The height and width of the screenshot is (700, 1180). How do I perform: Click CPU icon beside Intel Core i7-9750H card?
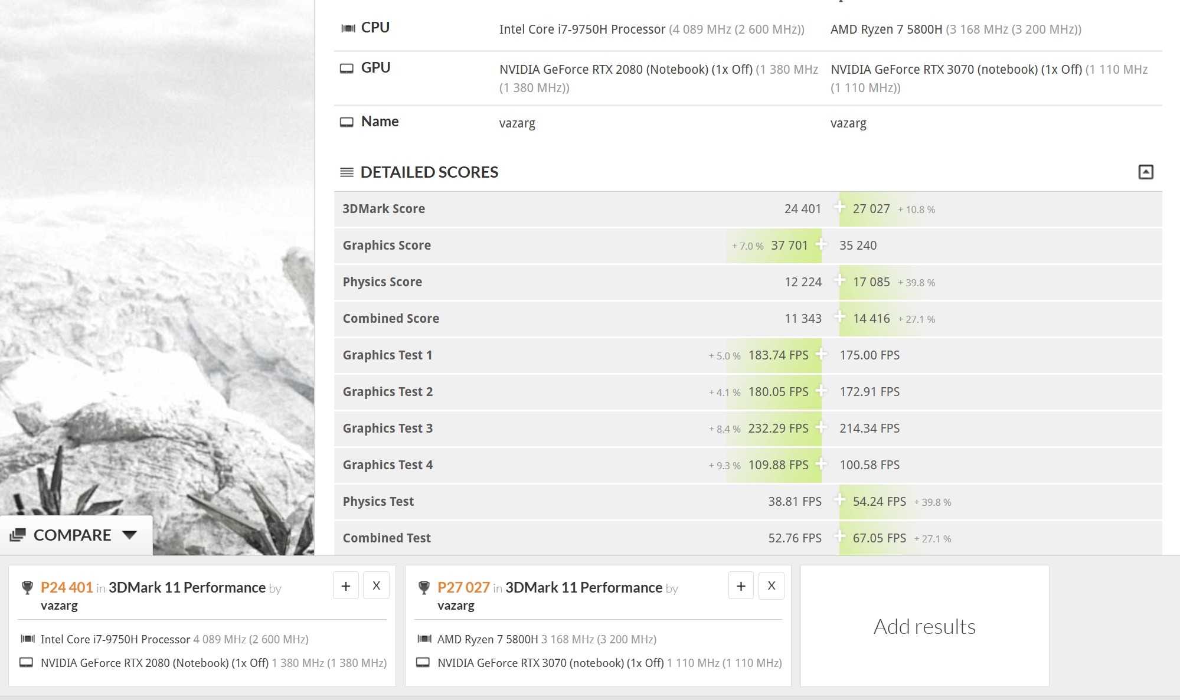coord(28,639)
